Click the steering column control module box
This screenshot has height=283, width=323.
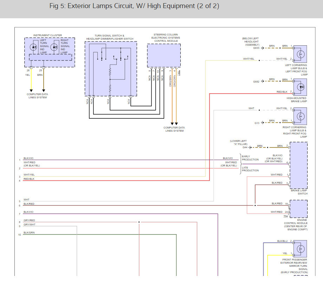pyautogui.click(x=164, y=55)
